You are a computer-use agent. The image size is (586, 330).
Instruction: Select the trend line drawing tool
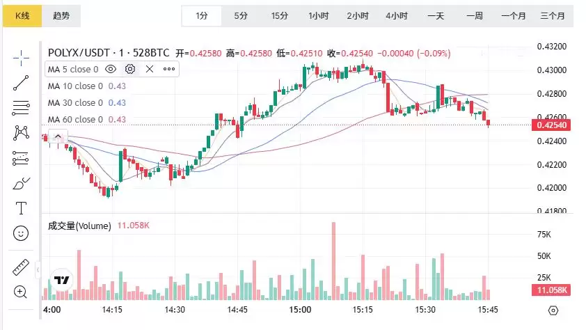coord(21,82)
